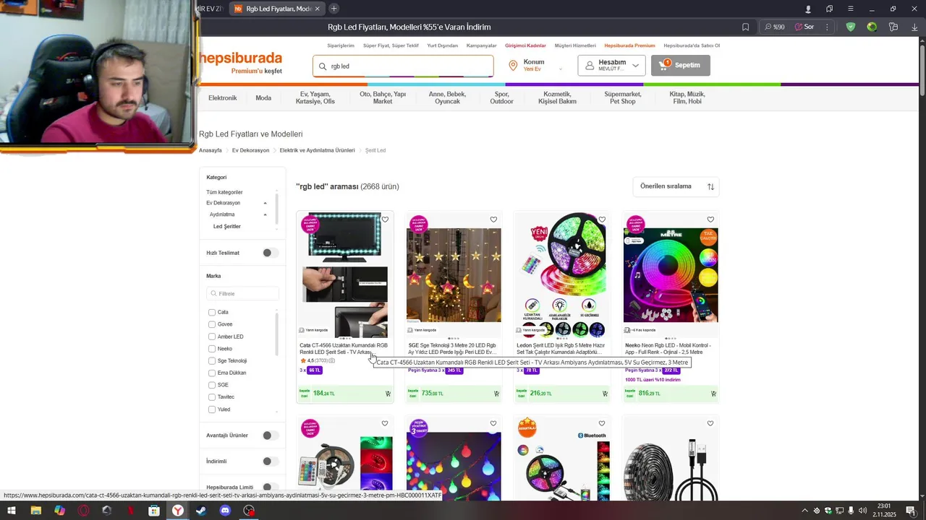Viewport: 926px width, 520px height.
Task: Open the browser shield protection icon
Action: 851,27
